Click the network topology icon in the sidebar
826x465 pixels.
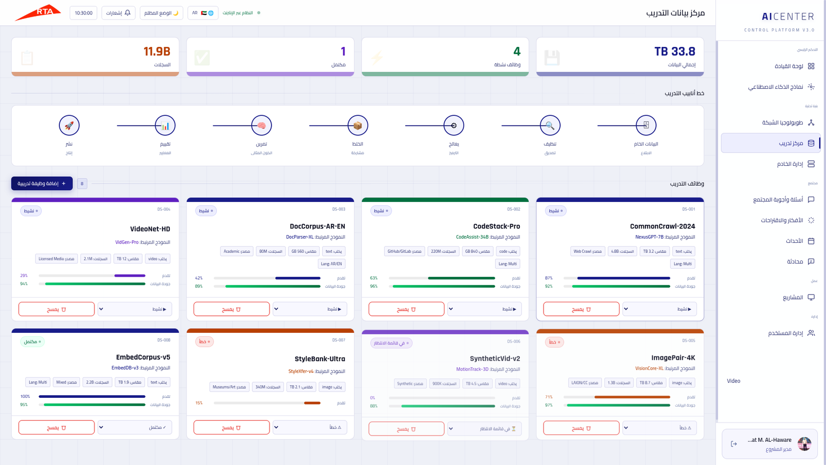811,122
